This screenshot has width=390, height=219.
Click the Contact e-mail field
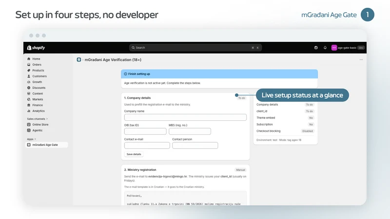147,146
